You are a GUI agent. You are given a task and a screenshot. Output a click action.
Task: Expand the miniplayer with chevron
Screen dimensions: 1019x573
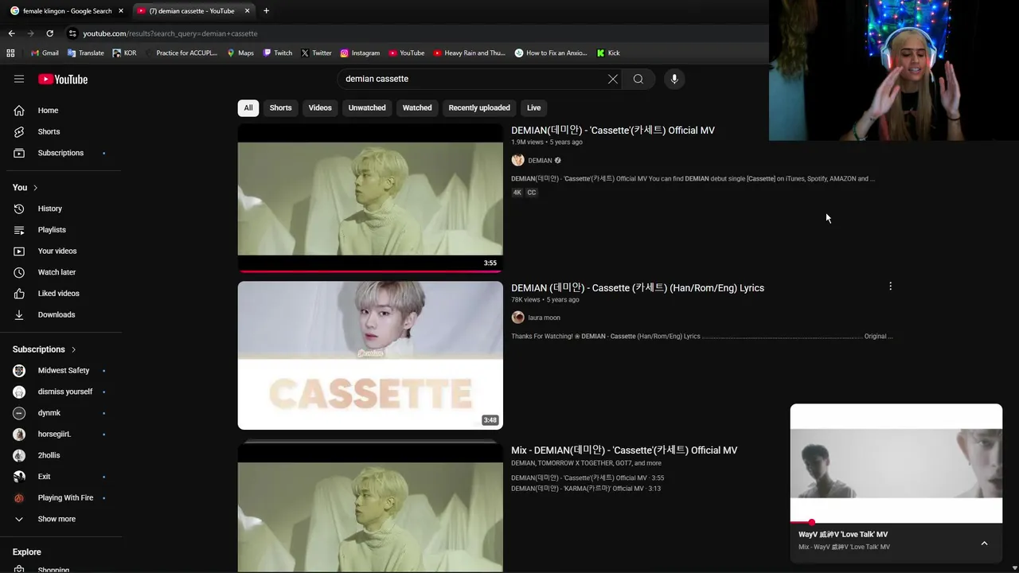coord(984,543)
